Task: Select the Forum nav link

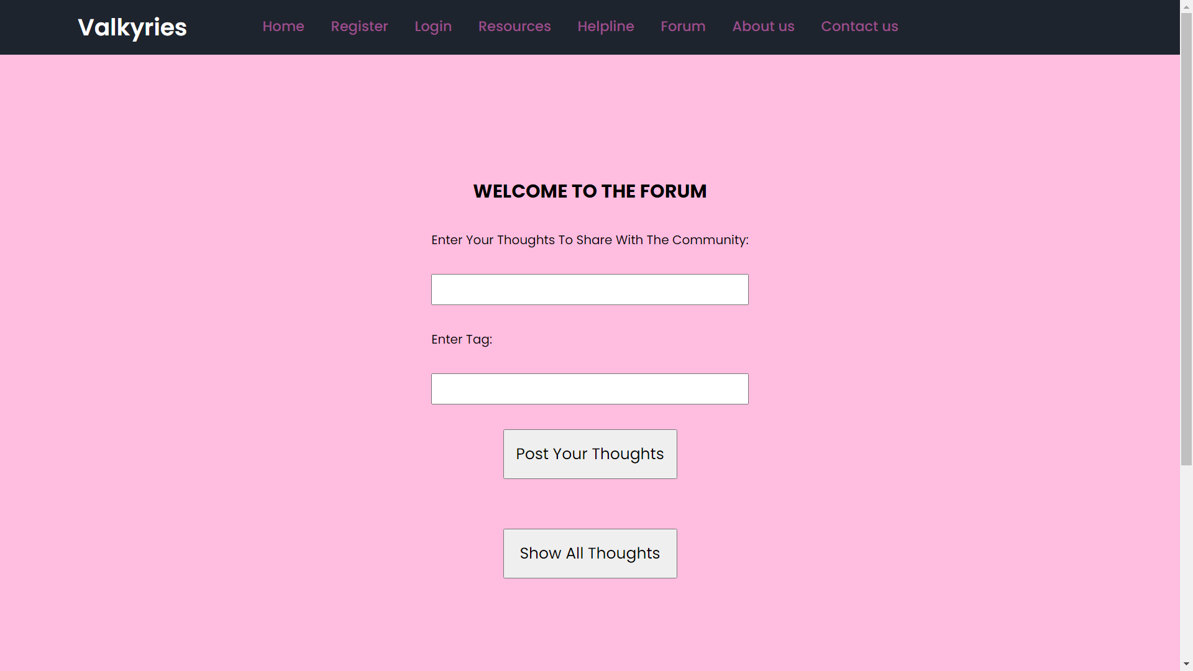Action: click(x=683, y=26)
